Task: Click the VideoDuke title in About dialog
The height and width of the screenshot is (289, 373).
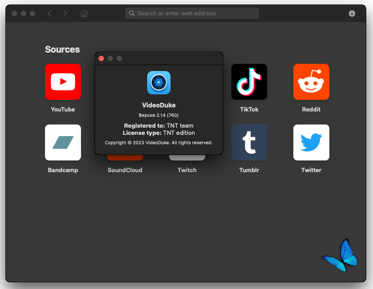Action: [159, 105]
